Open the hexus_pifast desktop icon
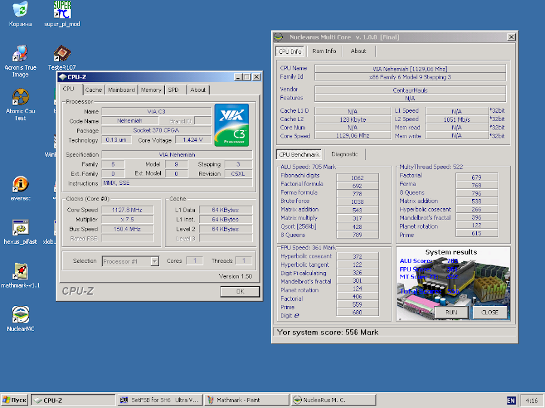 coord(20,232)
